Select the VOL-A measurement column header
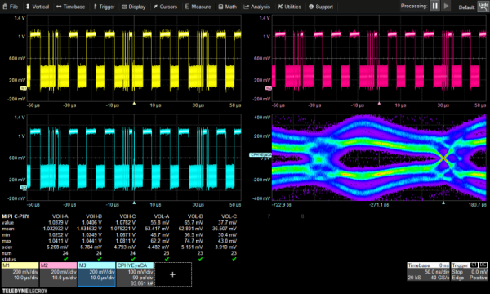490x294 pixels. 162,216
